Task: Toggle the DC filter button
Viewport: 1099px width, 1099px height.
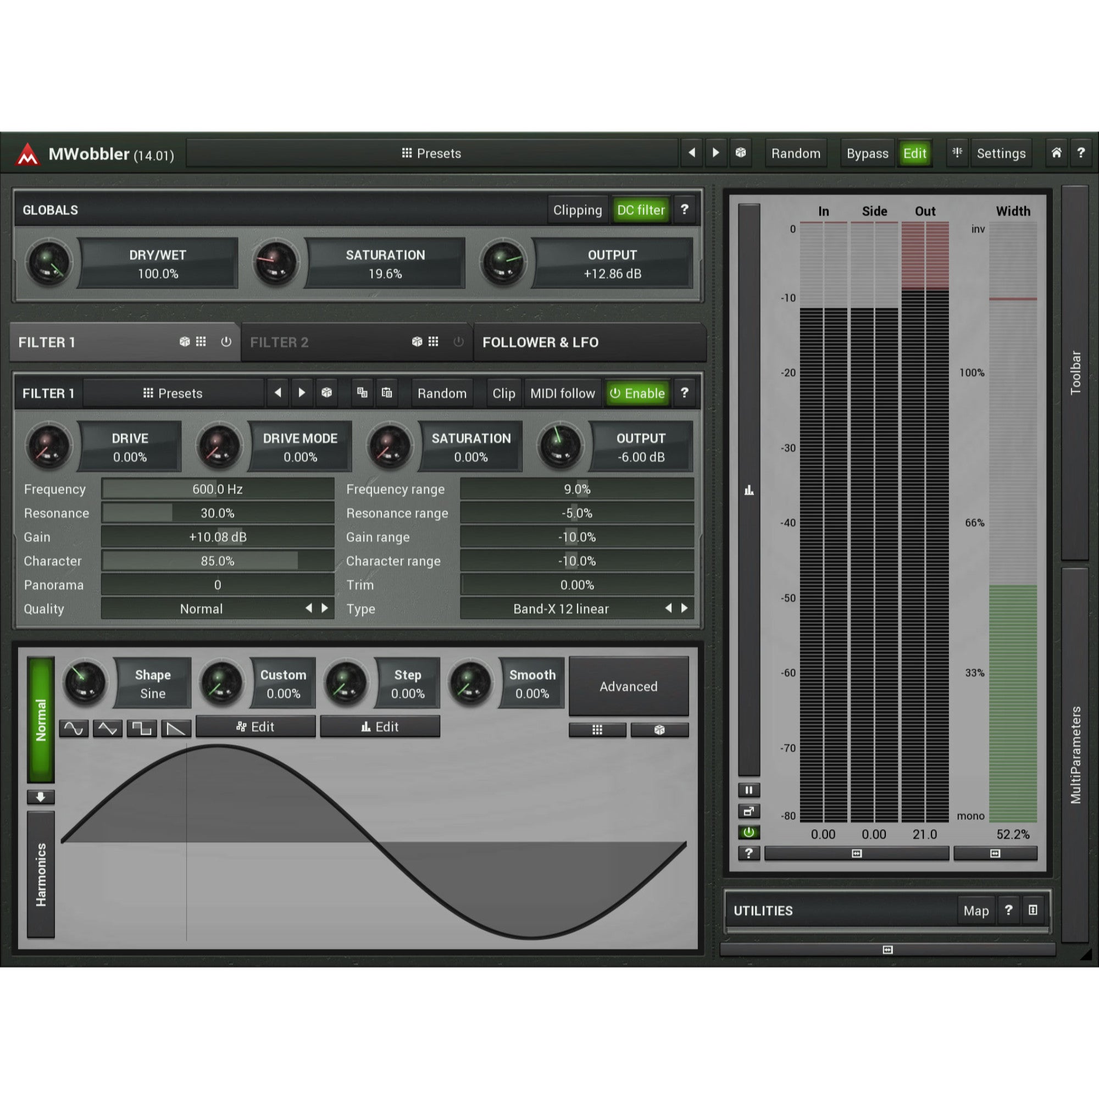Action: coord(641,210)
